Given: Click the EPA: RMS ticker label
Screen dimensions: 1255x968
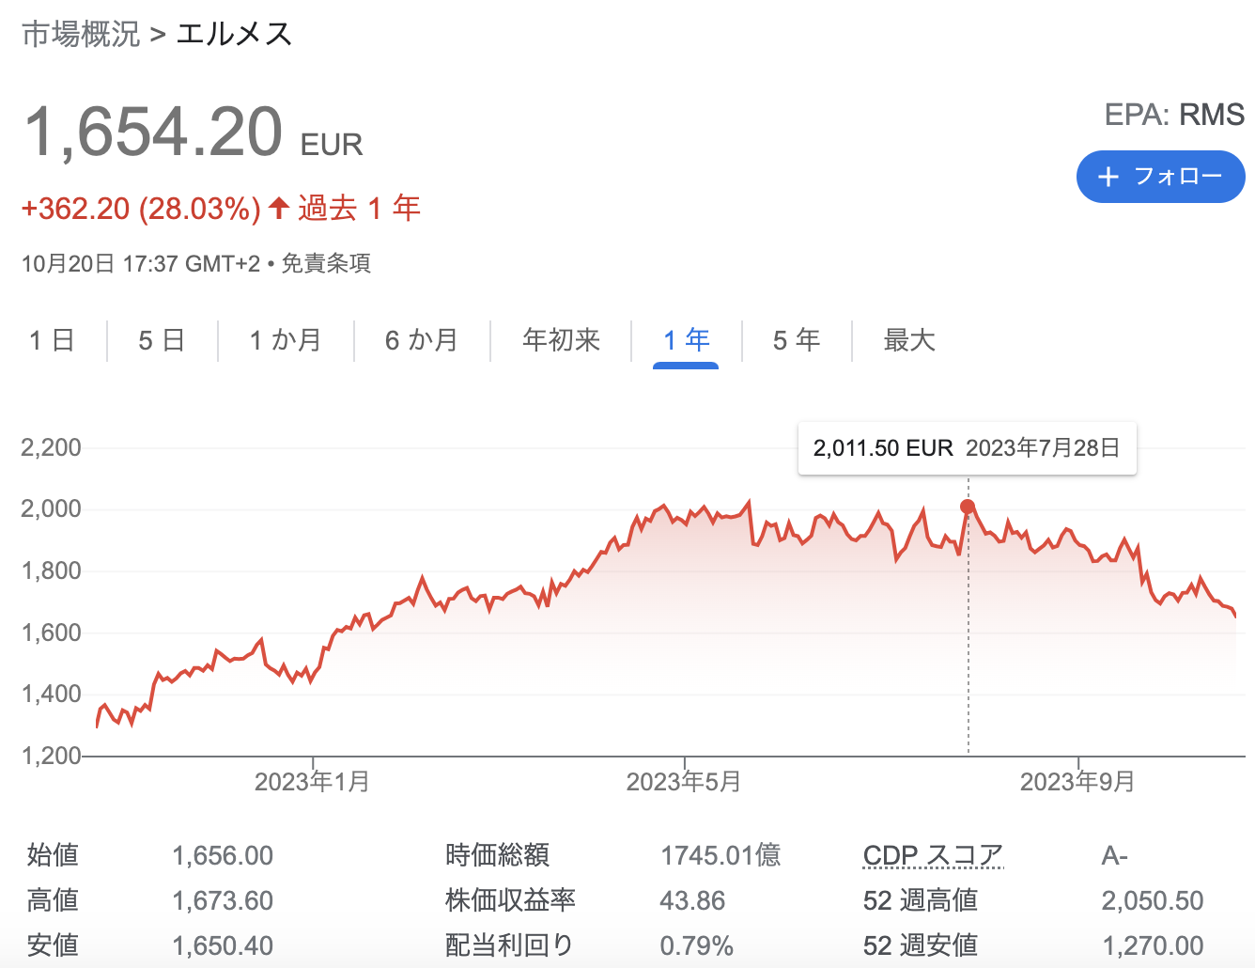Looking at the screenshot, I should pyautogui.click(x=1174, y=115).
